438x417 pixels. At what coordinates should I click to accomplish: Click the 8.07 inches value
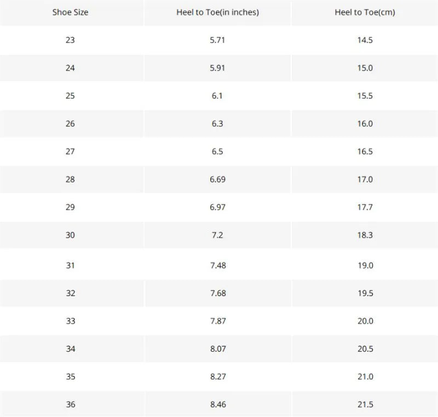[x=217, y=349]
